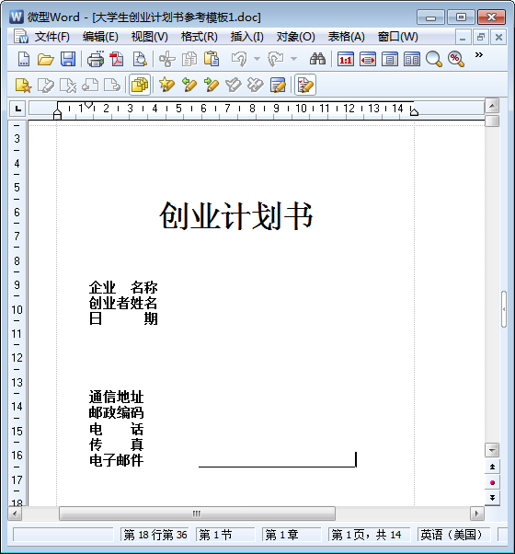Image resolution: width=515 pixels, height=554 pixels.
Task: Click the star pencil revision icon
Action: (x=167, y=86)
